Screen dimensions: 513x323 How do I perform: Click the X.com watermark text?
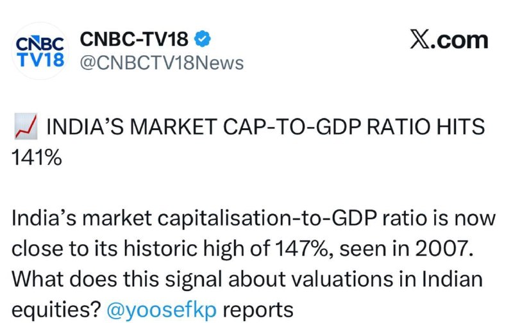(x=449, y=40)
